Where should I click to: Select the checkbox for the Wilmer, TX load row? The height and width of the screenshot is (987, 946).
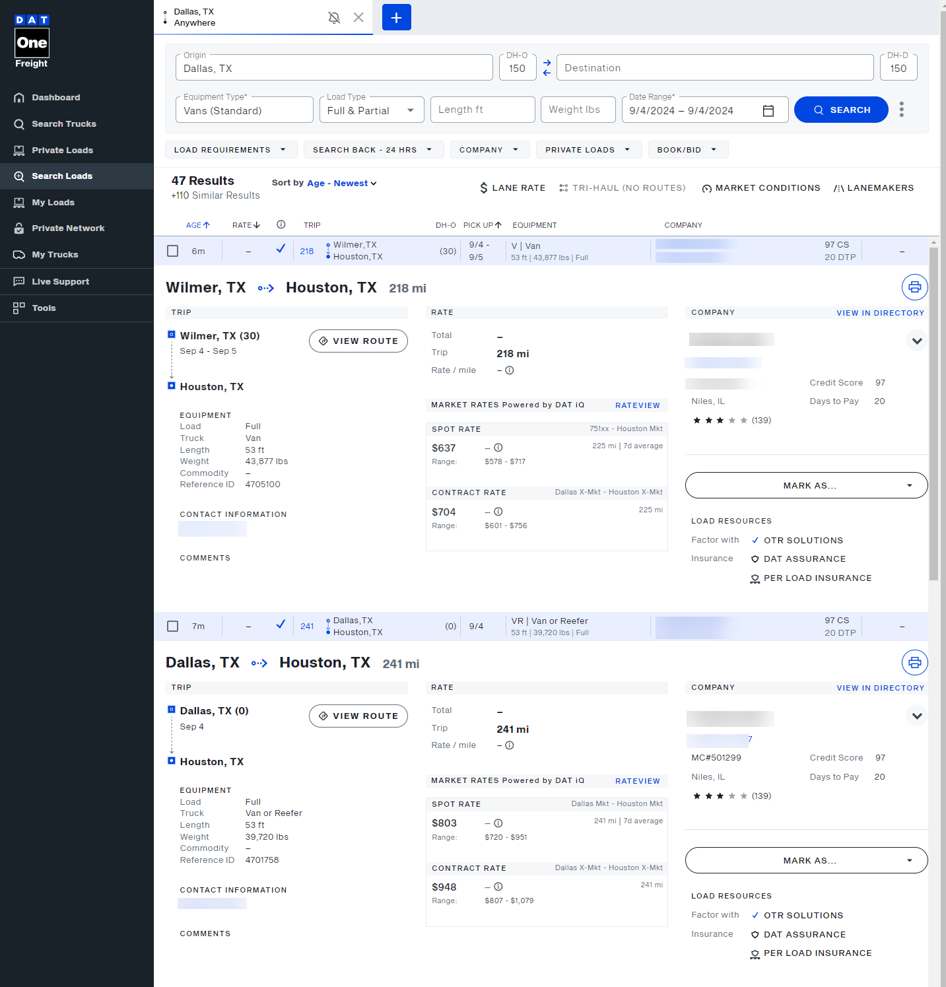(x=173, y=251)
